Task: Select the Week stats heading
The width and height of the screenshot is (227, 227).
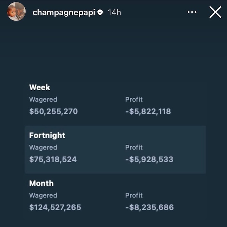Action: click(x=40, y=87)
